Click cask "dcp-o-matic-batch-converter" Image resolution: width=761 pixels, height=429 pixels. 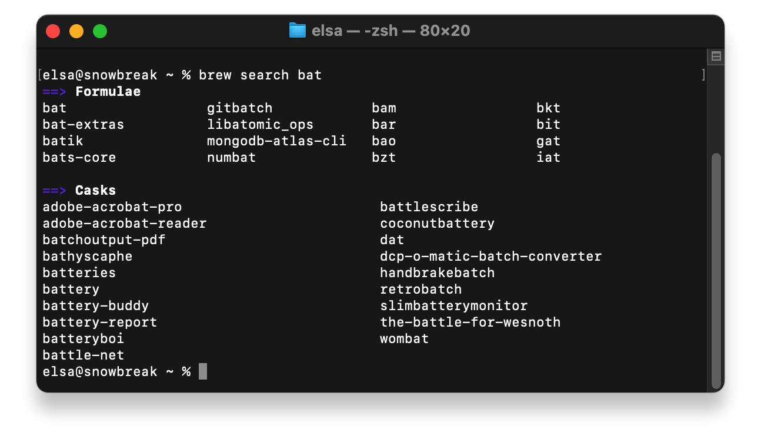pos(491,257)
